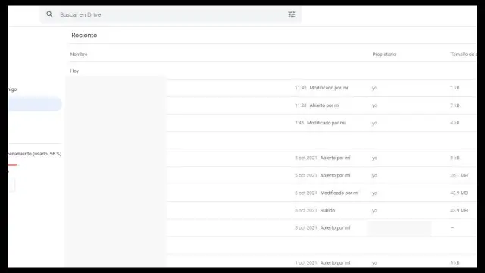Select the 5 oct 2021 row sized 26,1 MB
The height and width of the screenshot is (273, 485).
pos(271,175)
